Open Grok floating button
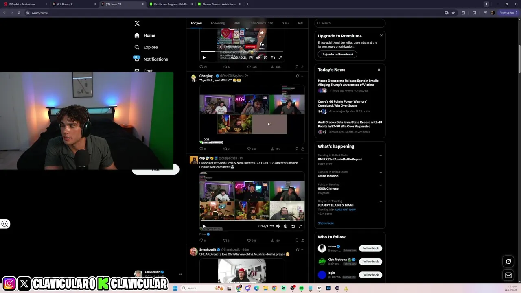521x293 pixels. pos(508,262)
